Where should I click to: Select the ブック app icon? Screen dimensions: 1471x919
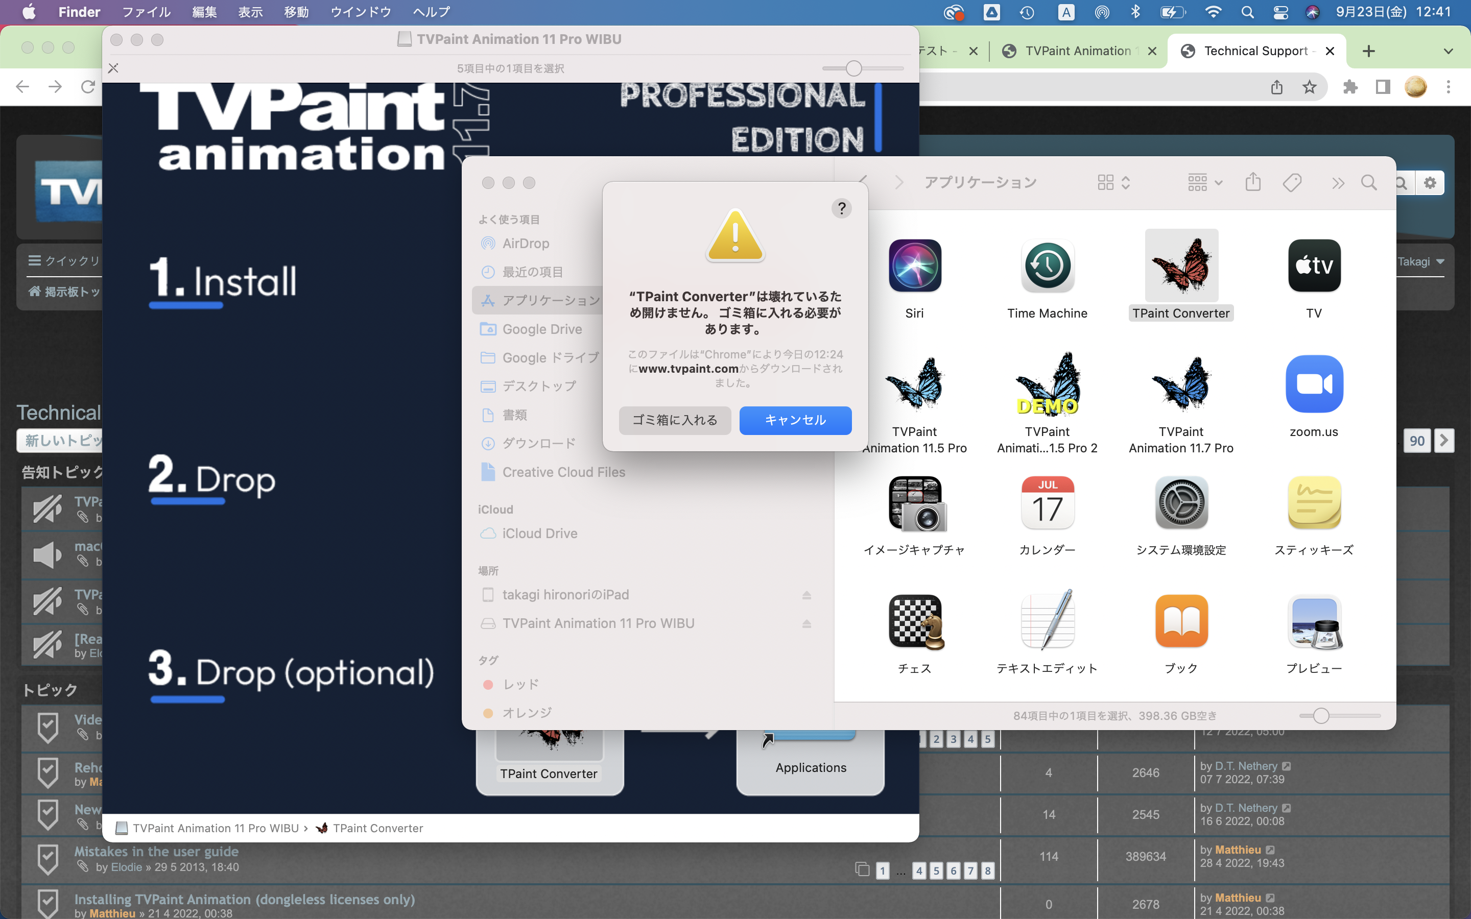(x=1181, y=621)
